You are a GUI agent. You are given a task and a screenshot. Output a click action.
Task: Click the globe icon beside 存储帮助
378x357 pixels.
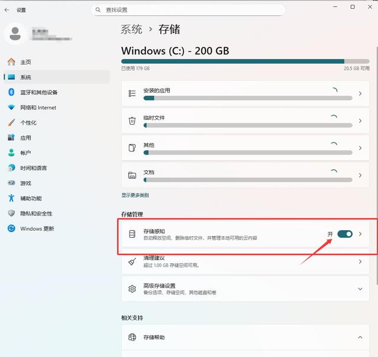132,337
